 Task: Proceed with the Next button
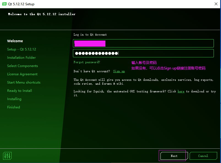pyautogui.click(x=174, y=156)
